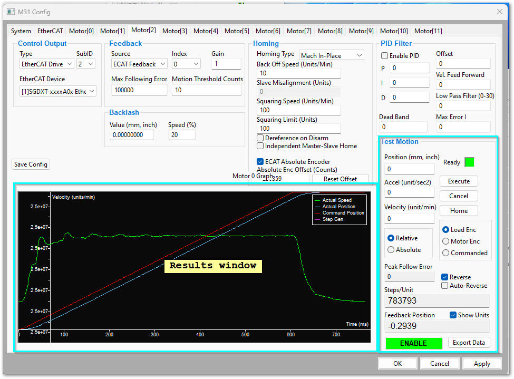Open the EtherCAT Device dropdown
The height and width of the screenshot is (379, 514).
pyautogui.click(x=57, y=92)
